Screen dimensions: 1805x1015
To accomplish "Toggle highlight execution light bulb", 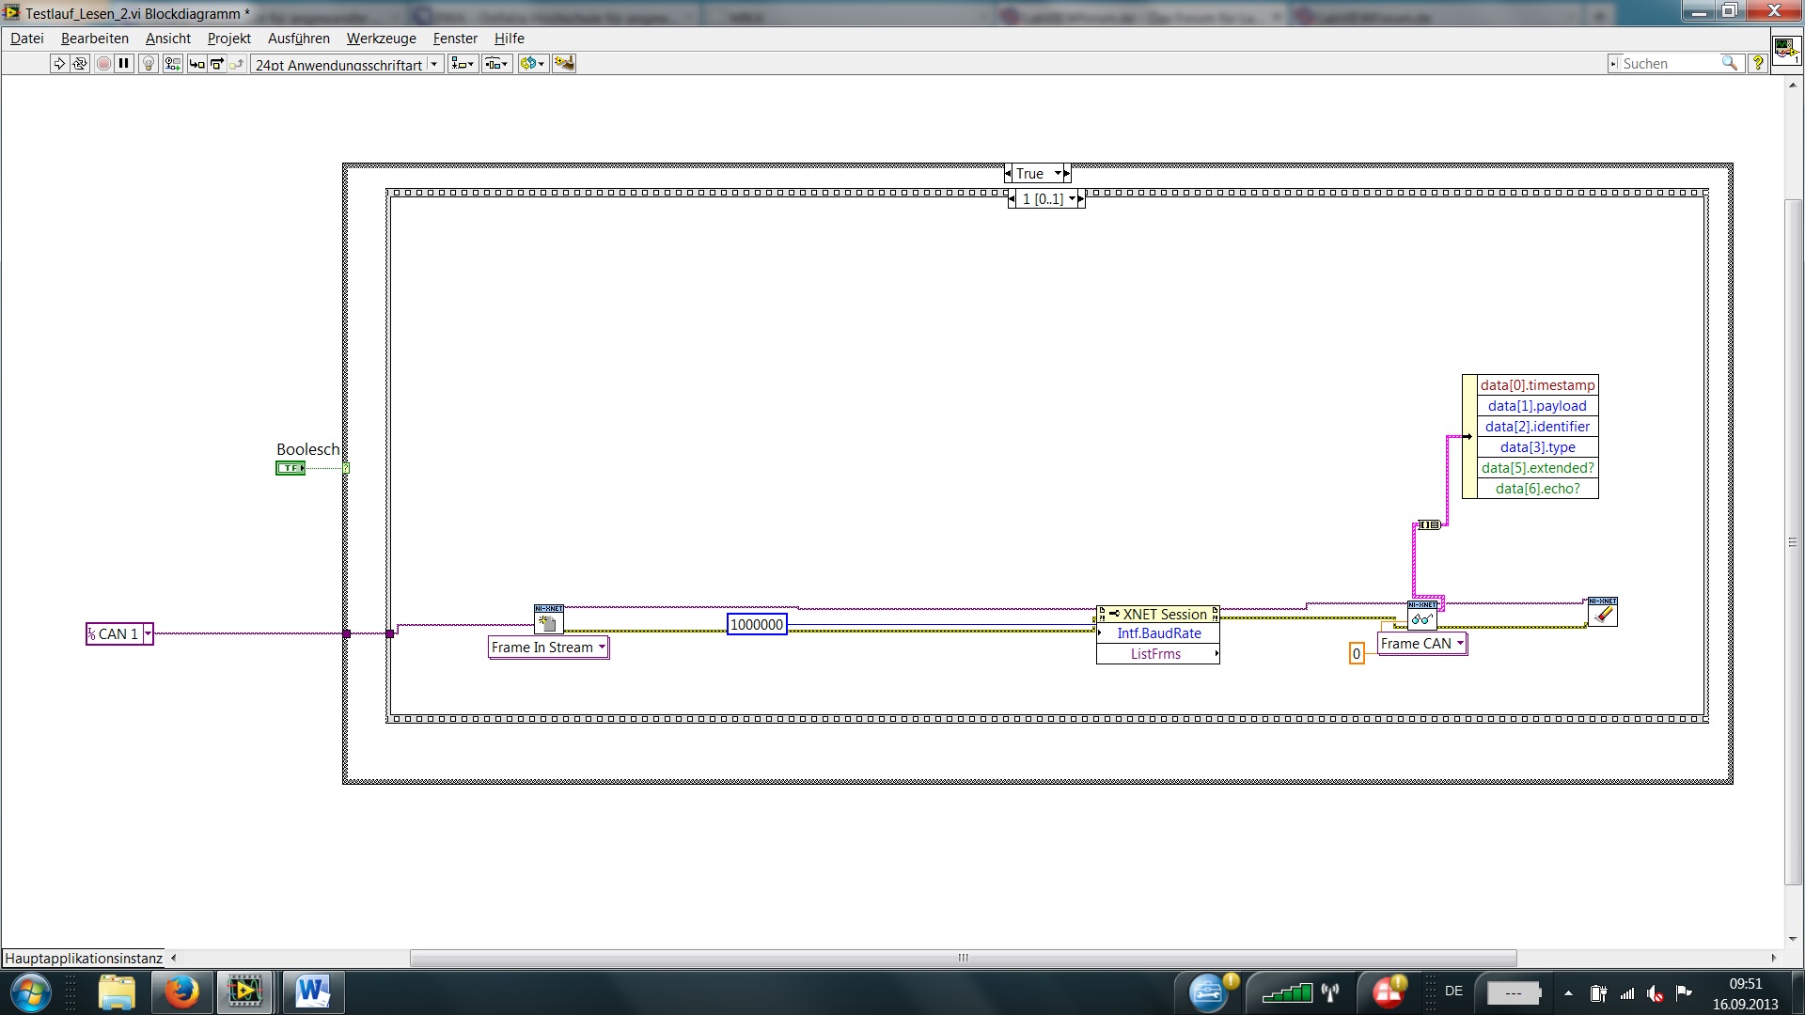I will click(148, 64).
